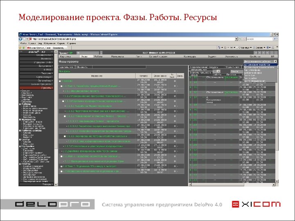The width and height of the screenshot is (295, 221).
Task: Click the IE Home toolbar icon
Action: [219, 47]
